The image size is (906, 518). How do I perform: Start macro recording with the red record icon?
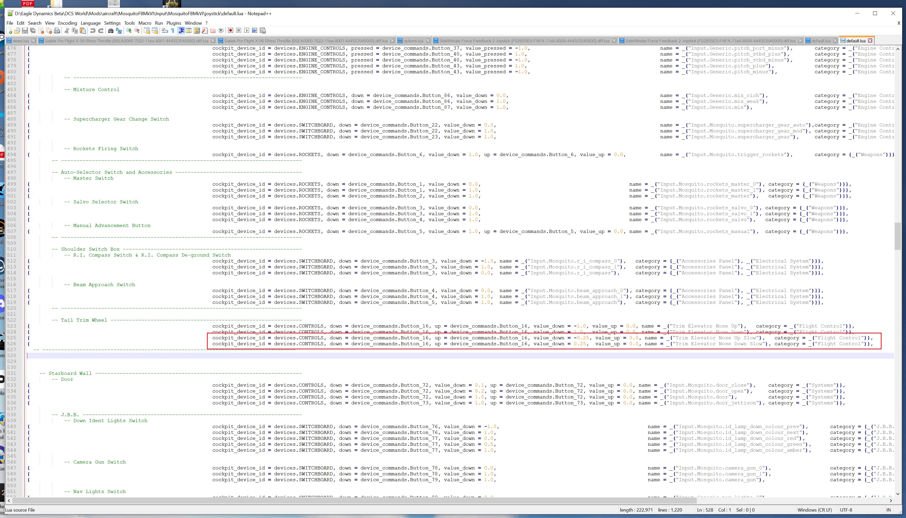point(230,31)
